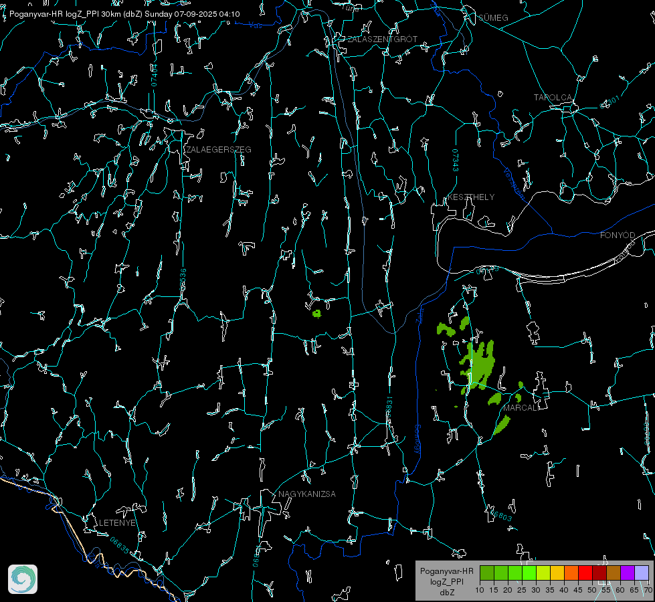This screenshot has height=602, width=655.
Task: Click the Veszprém border label
Action: (x=514, y=183)
